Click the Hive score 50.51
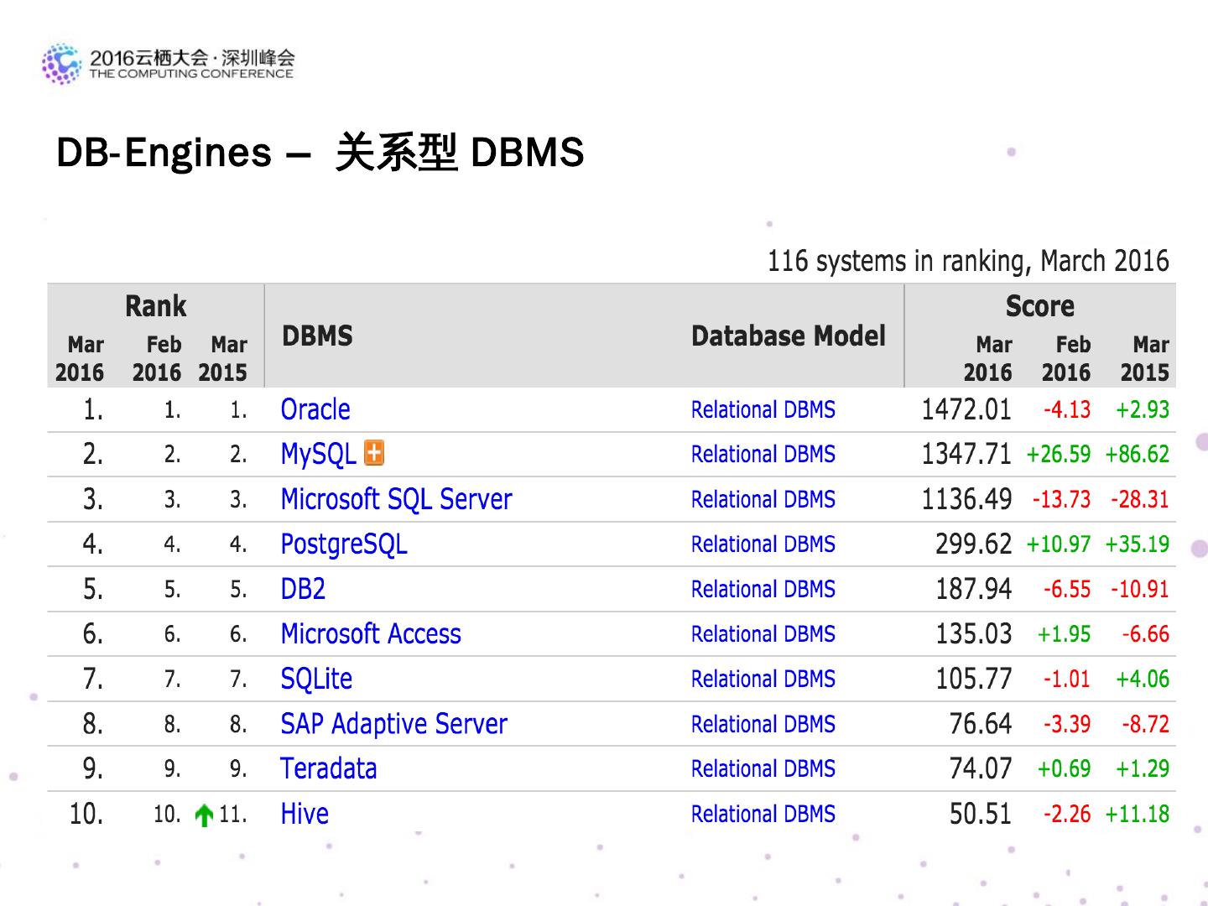This screenshot has width=1208, height=906. pyautogui.click(x=981, y=814)
